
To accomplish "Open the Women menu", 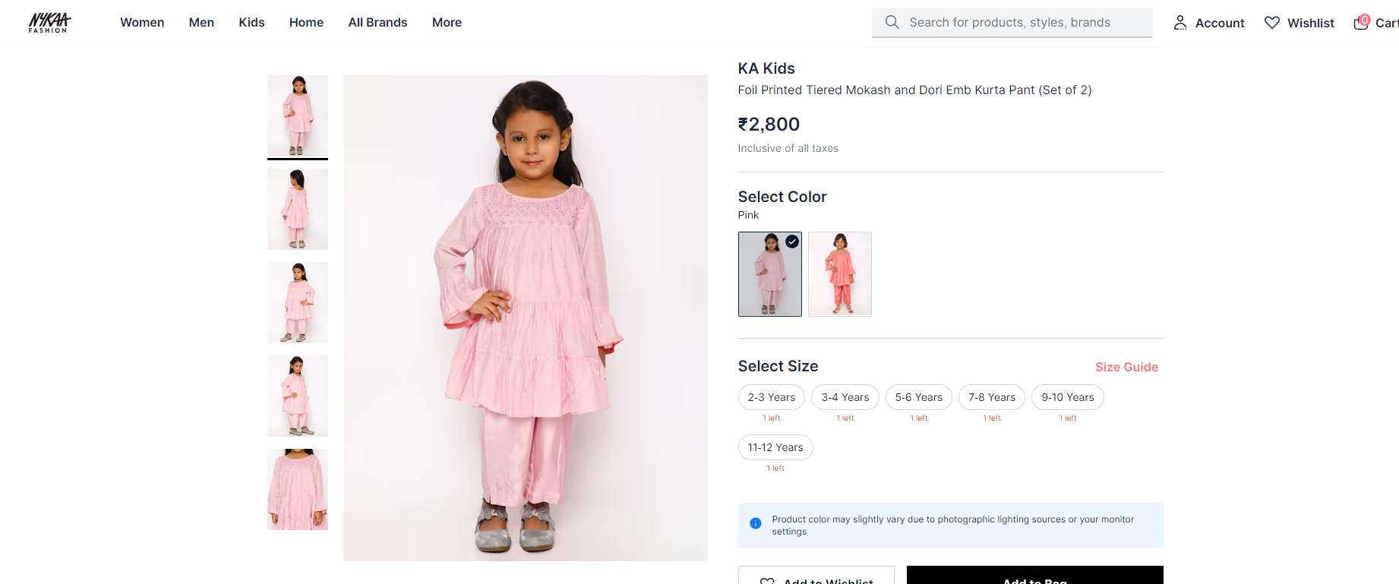I will [142, 23].
